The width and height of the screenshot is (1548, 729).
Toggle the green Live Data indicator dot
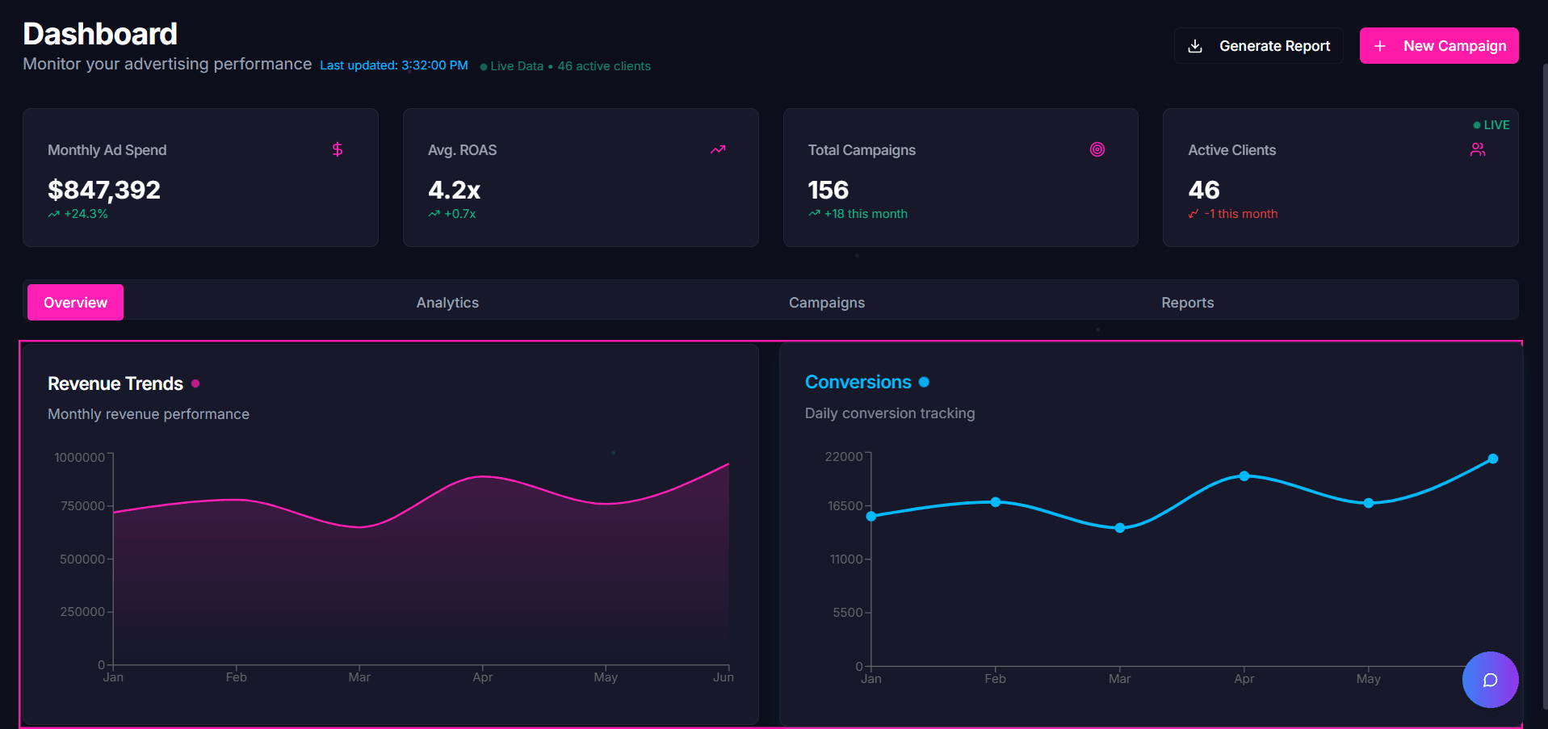pos(483,65)
